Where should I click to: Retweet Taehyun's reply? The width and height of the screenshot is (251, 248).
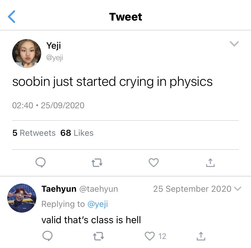click(x=99, y=236)
